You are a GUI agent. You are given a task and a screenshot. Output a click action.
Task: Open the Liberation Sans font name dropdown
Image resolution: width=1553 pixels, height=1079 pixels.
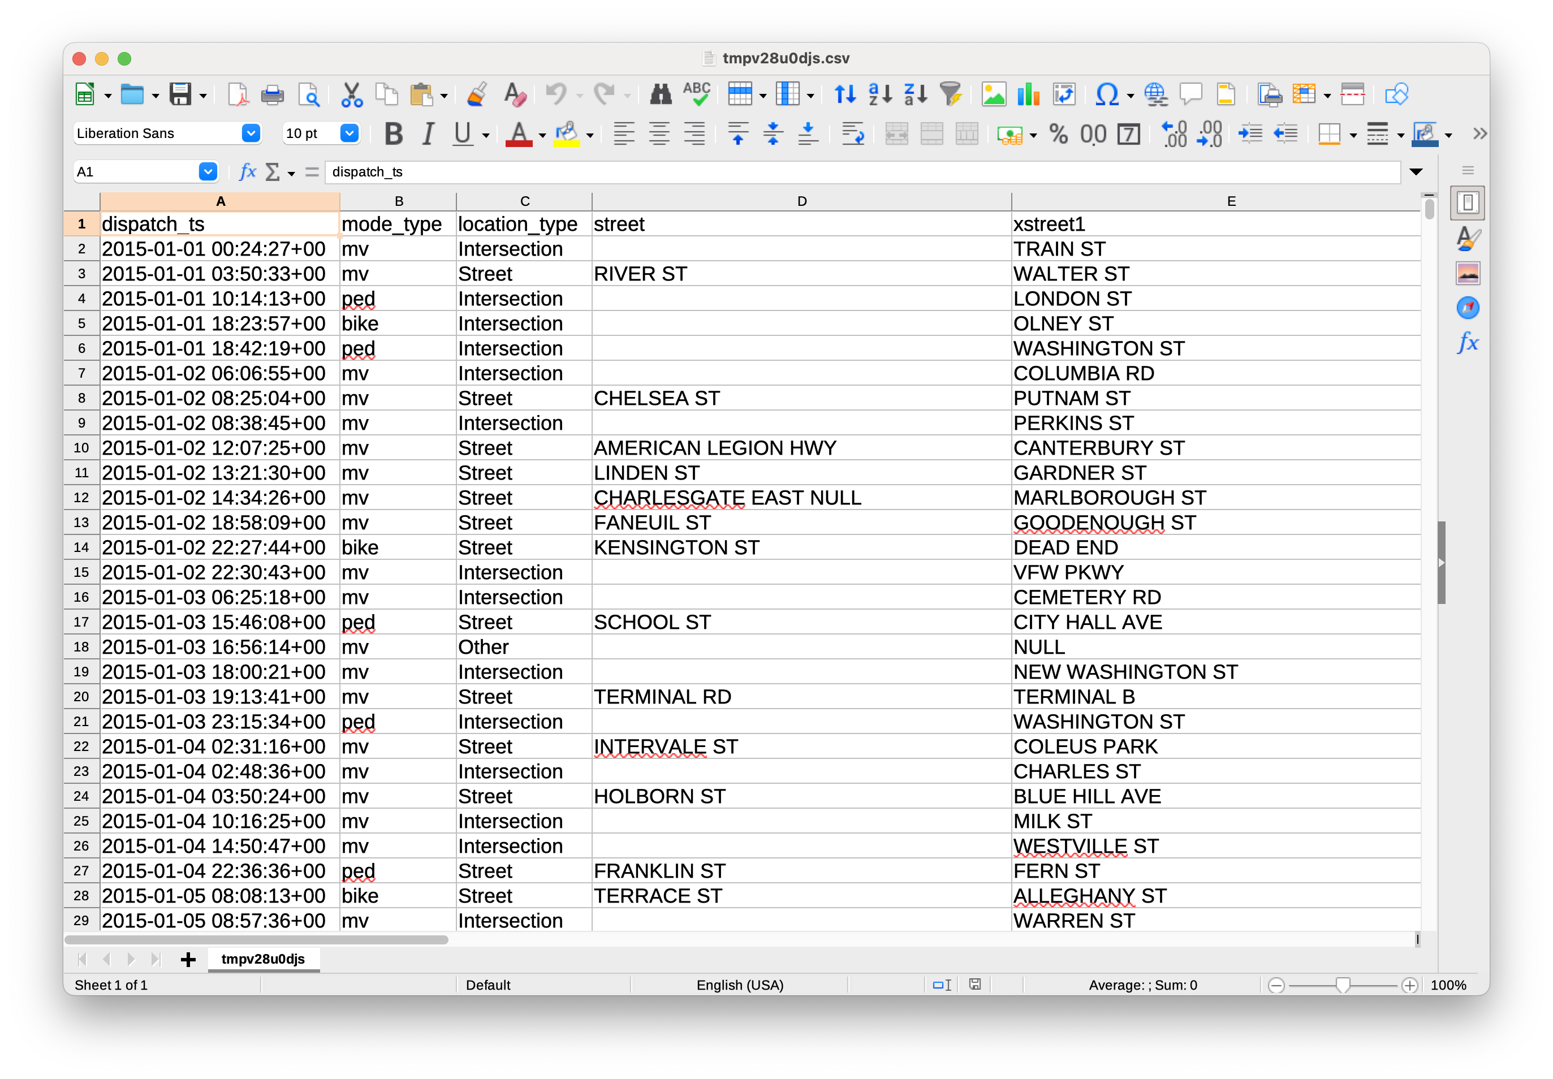[x=251, y=134]
